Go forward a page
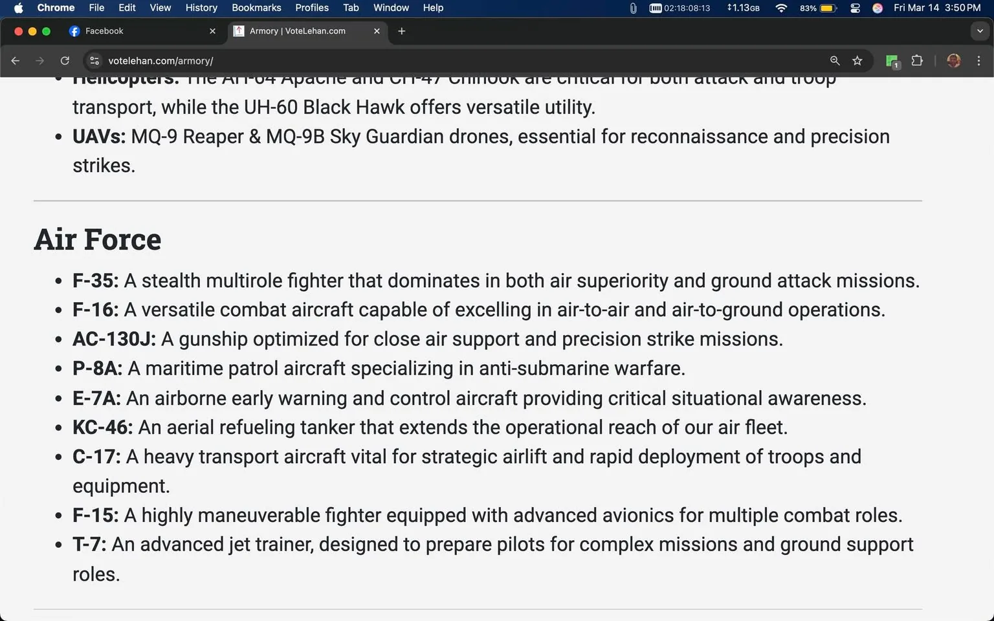The height and width of the screenshot is (621, 994). pos(39,60)
